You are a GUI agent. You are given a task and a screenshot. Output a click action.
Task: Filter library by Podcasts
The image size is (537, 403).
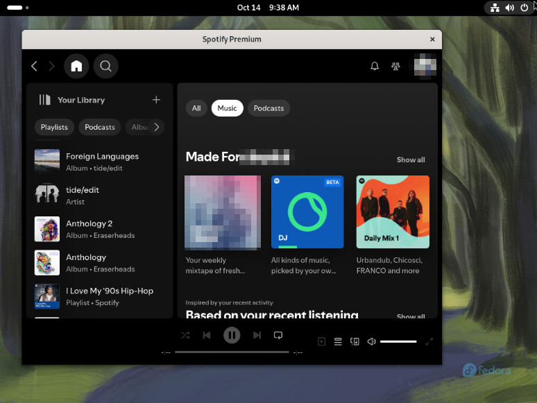click(100, 127)
